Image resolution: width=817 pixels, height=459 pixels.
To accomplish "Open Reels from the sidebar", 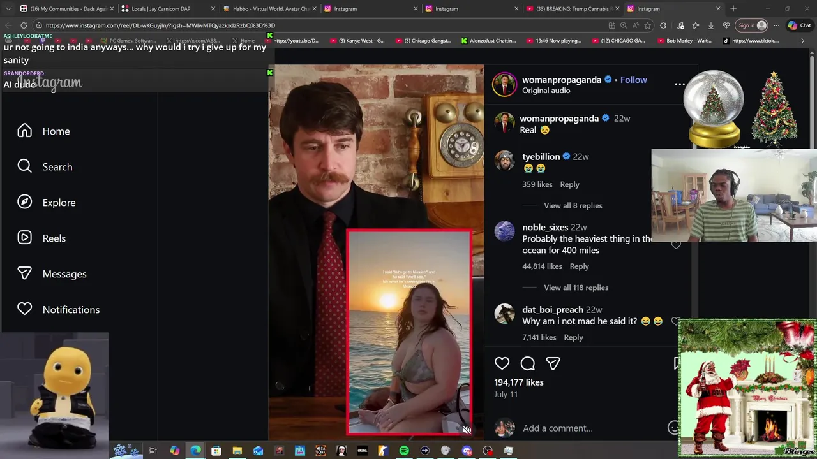I will point(41,238).
